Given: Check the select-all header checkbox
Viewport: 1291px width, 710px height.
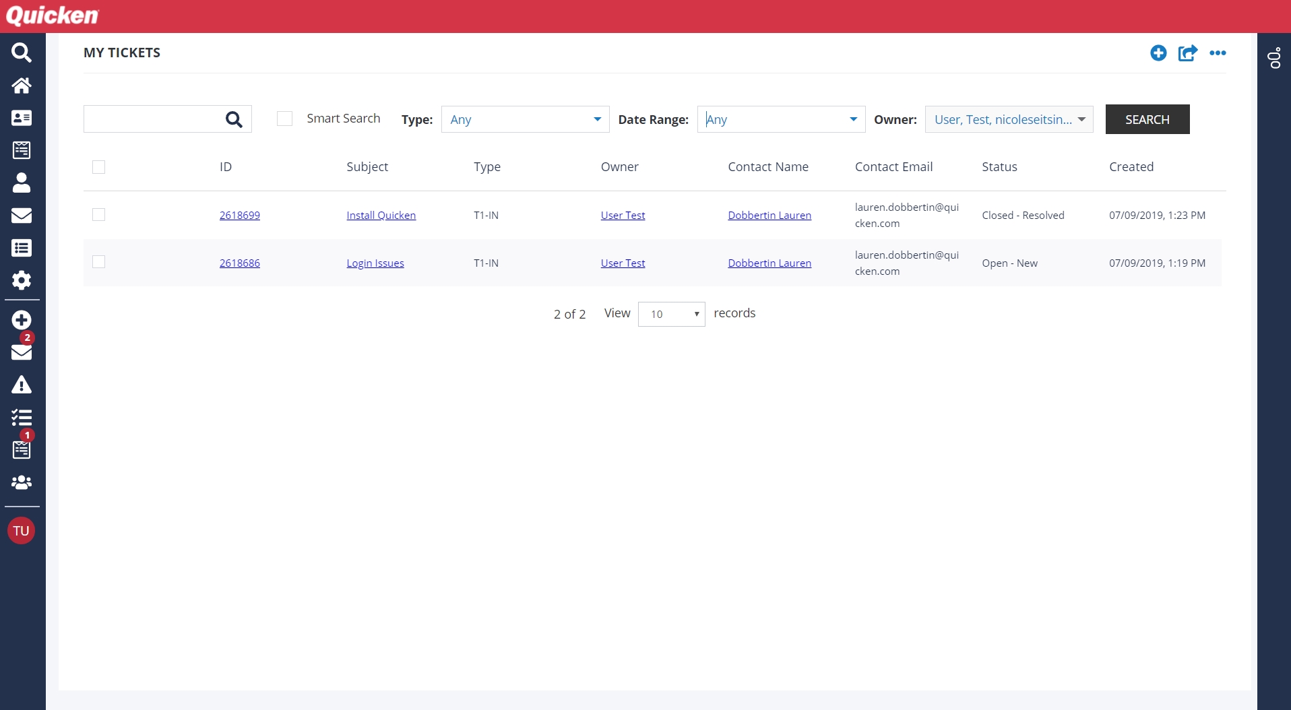Looking at the screenshot, I should (99, 167).
